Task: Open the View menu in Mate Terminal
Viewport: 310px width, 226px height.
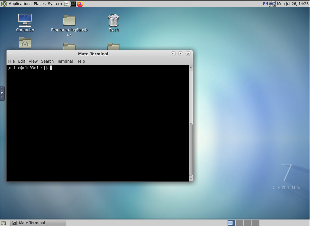Action: point(33,61)
